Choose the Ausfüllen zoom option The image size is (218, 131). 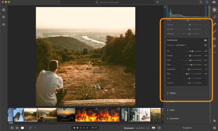coord(140,128)
